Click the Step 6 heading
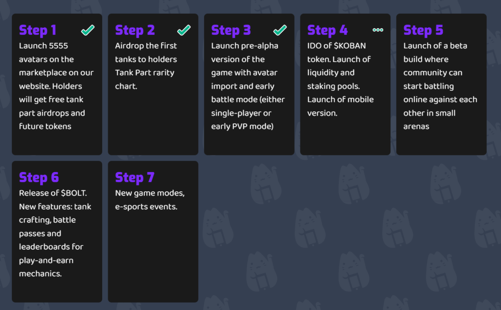501x310 pixels. [39, 177]
